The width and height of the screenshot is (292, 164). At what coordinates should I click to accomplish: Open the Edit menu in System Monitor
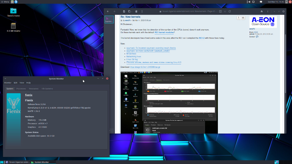pos(15,83)
